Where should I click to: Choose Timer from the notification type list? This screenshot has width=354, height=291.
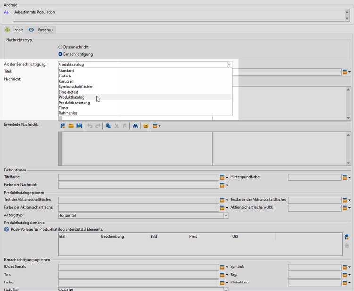click(145, 108)
